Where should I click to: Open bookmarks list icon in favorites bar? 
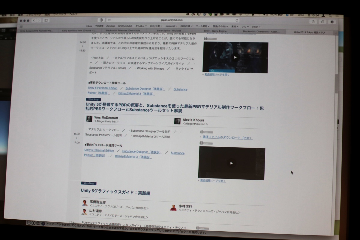[x=21, y=26]
